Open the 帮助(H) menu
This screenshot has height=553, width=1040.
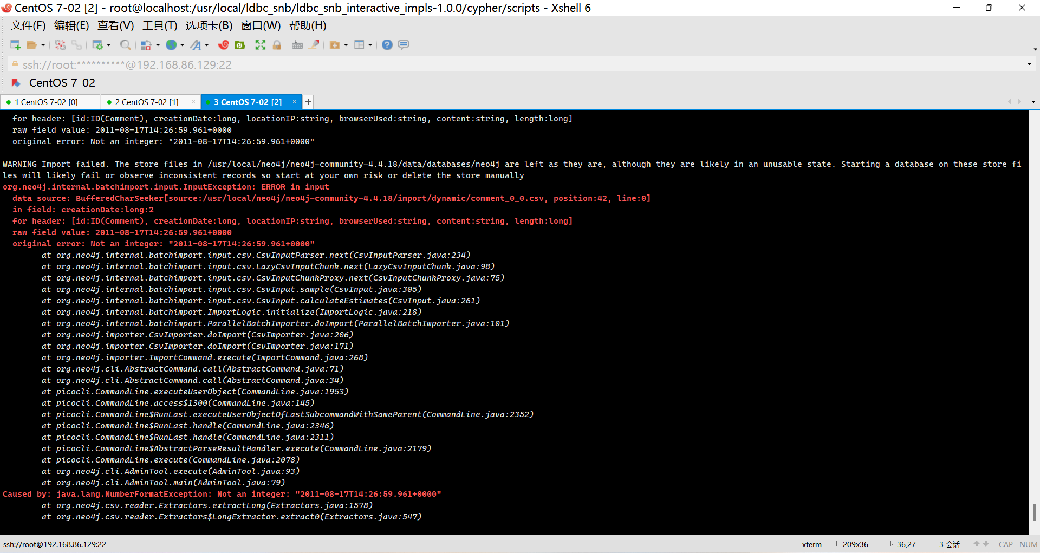308,25
